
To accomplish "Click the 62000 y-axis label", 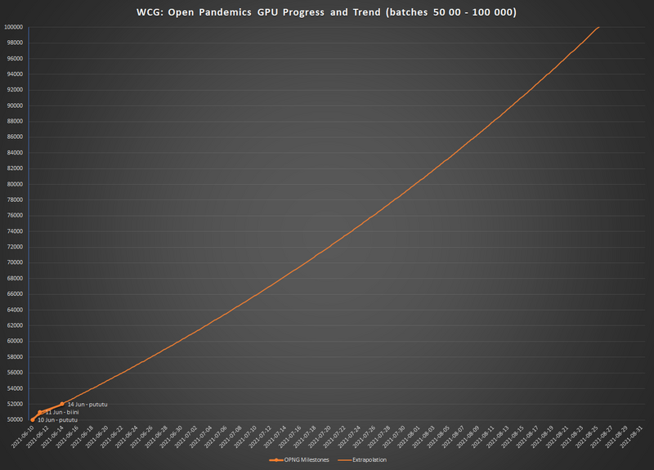I will point(15,325).
